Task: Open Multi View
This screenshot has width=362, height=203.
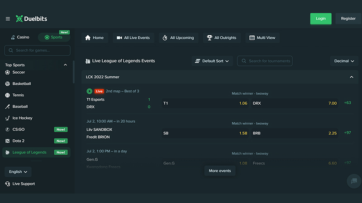Action: [262, 38]
